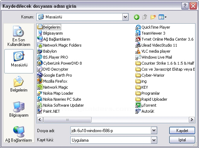199x148 pixels.
Task: Select Nokia Software Updater icon
Action: [x=40, y=105]
